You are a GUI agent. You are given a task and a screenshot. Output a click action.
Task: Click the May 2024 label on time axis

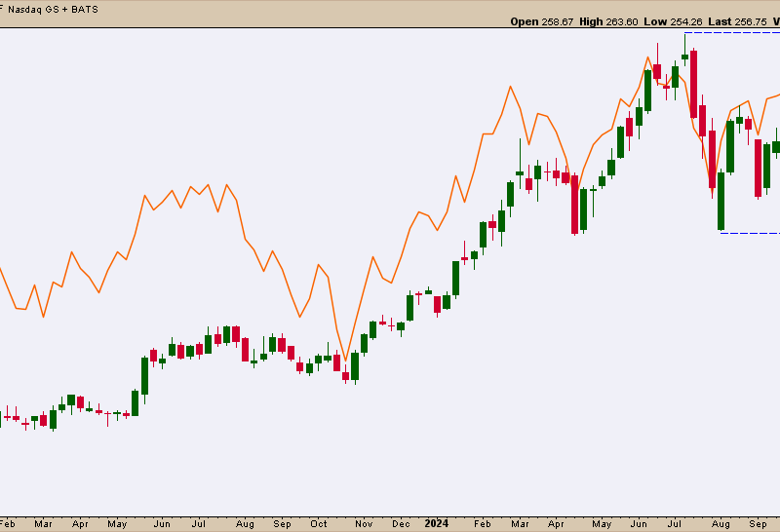coord(602,524)
